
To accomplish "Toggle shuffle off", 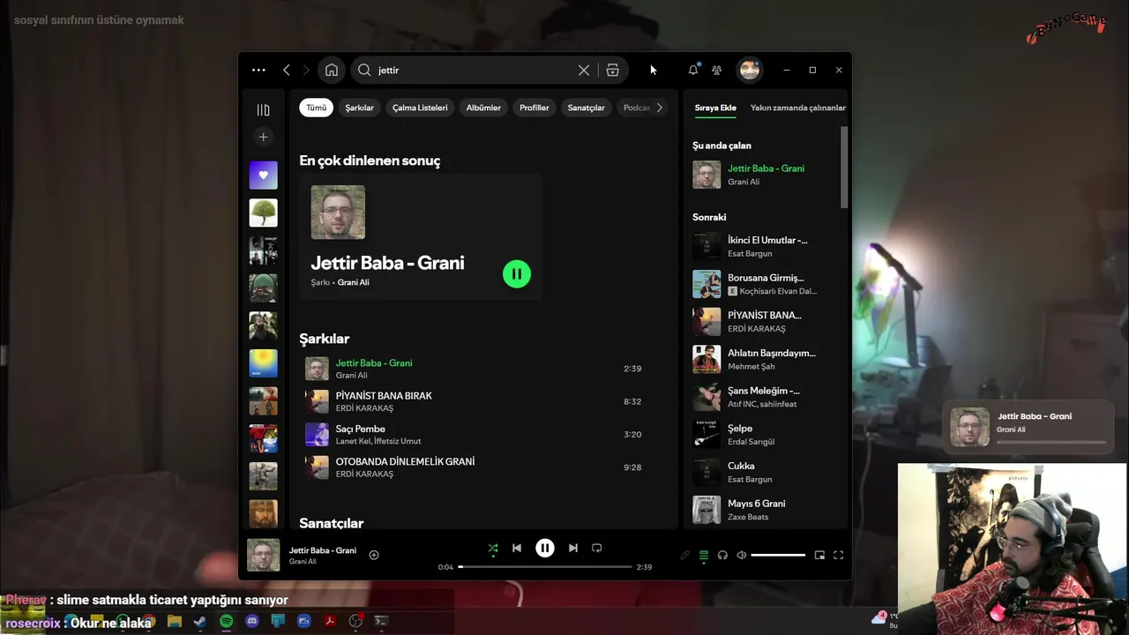I will pos(493,549).
